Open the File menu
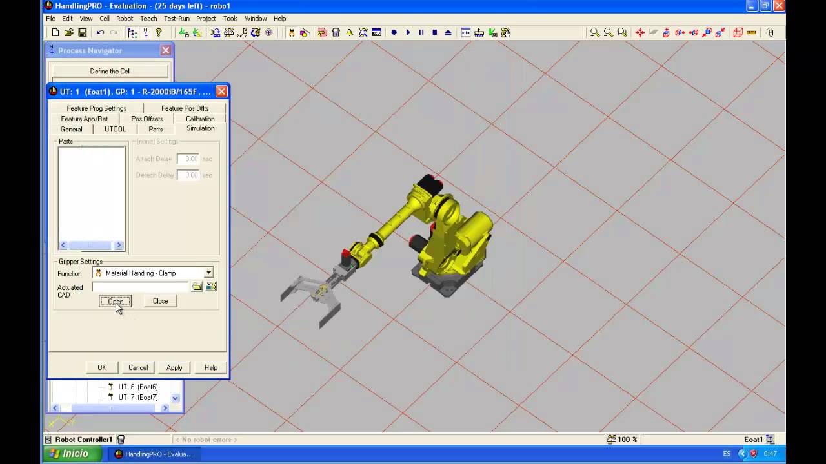Viewport: 826px width, 464px height. (50, 19)
